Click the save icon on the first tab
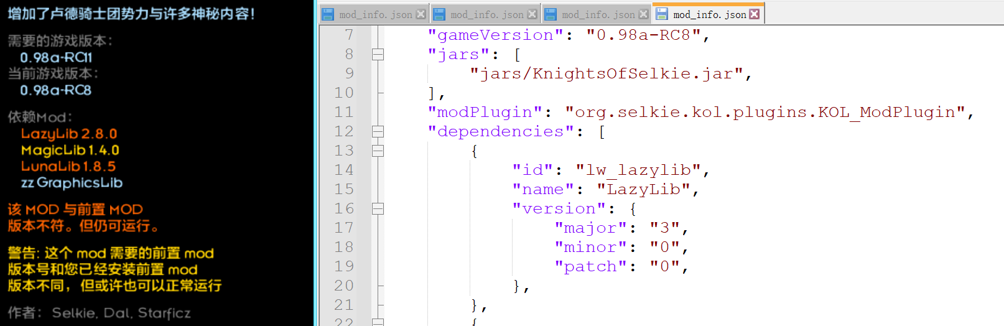The image size is (1004, 326). coord(328,14)
